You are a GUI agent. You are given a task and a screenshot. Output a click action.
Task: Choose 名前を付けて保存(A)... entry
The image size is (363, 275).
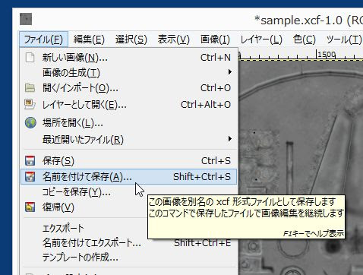pyautogui.click(x=128, y=176)
